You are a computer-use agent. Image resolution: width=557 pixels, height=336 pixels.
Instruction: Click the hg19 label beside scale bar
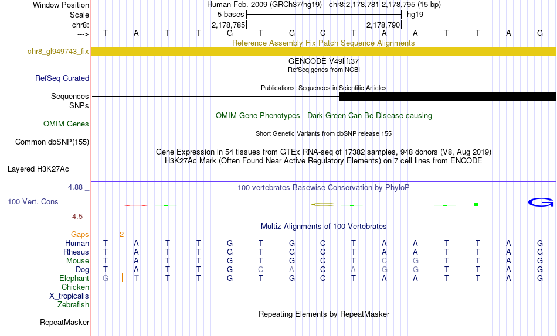(415, 15)
